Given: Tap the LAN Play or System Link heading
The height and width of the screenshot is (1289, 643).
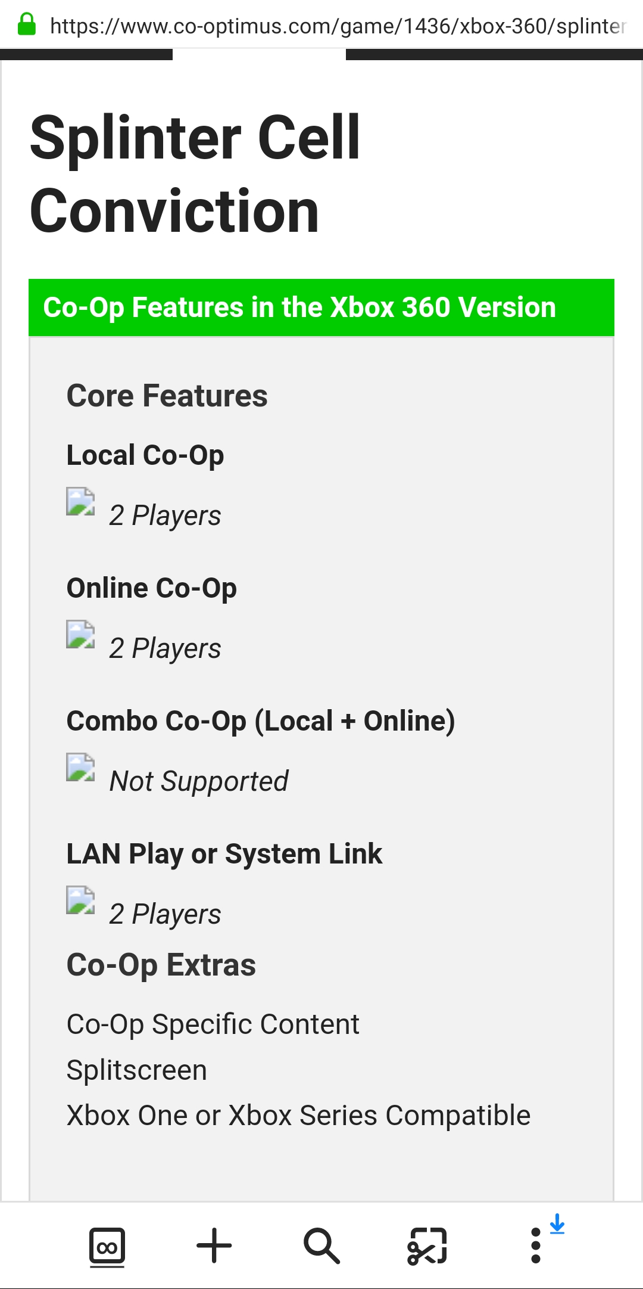Looking at the screenshot, I should pos(224,854).
